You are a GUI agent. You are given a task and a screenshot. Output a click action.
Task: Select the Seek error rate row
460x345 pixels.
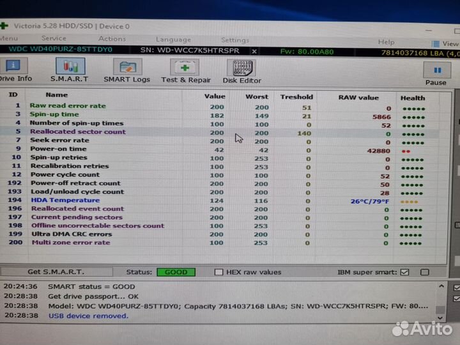click(219, 141)
